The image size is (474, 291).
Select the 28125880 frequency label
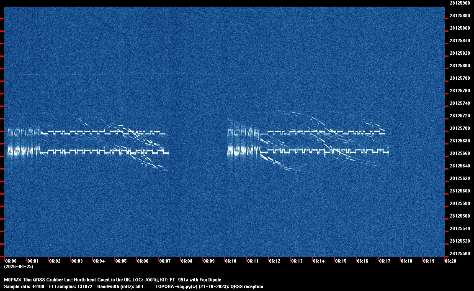pyautogui.click(x=460, y=15)
